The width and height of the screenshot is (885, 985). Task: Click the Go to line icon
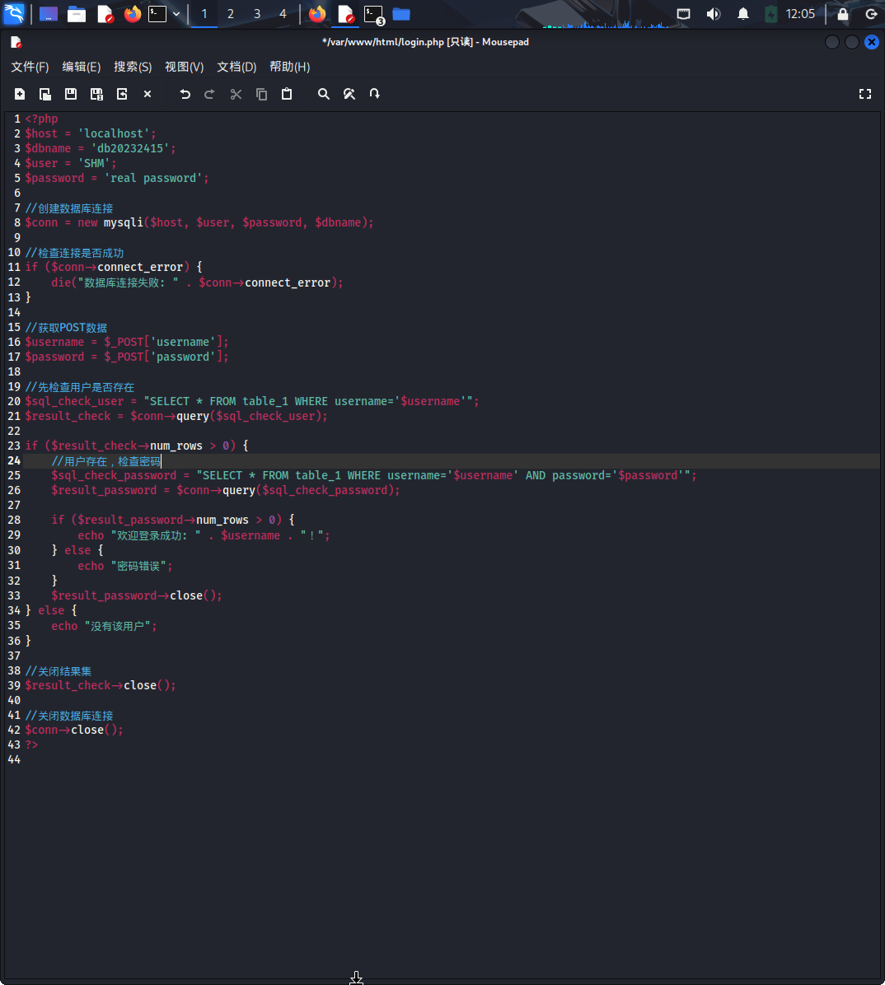click(x=375, y=94)
